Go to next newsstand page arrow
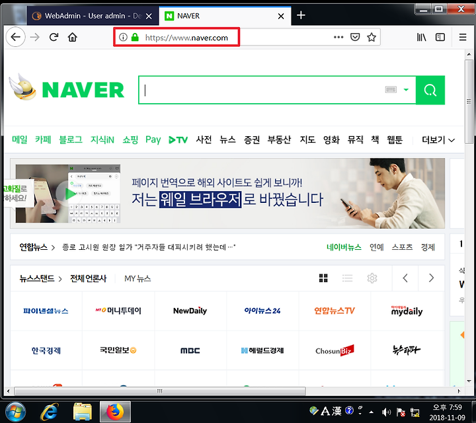The image size is (476, 423). (431, 278)
